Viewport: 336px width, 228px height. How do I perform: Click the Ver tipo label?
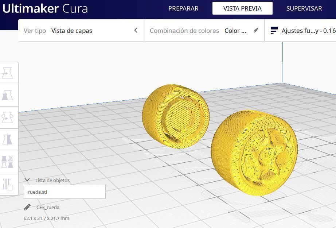click(x=35, y=31)
